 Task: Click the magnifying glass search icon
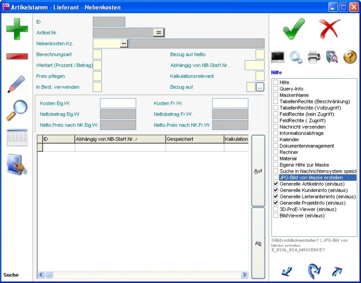click(16, 110)
